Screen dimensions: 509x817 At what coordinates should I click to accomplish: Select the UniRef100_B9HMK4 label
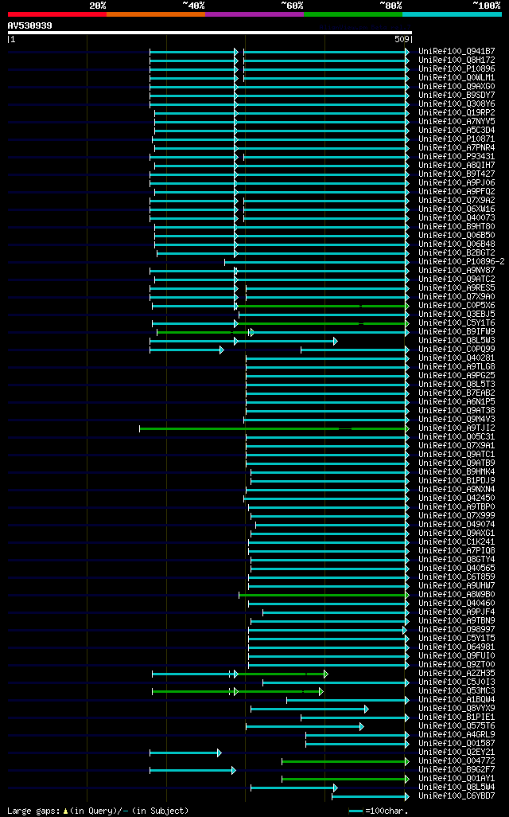(457, 472)
